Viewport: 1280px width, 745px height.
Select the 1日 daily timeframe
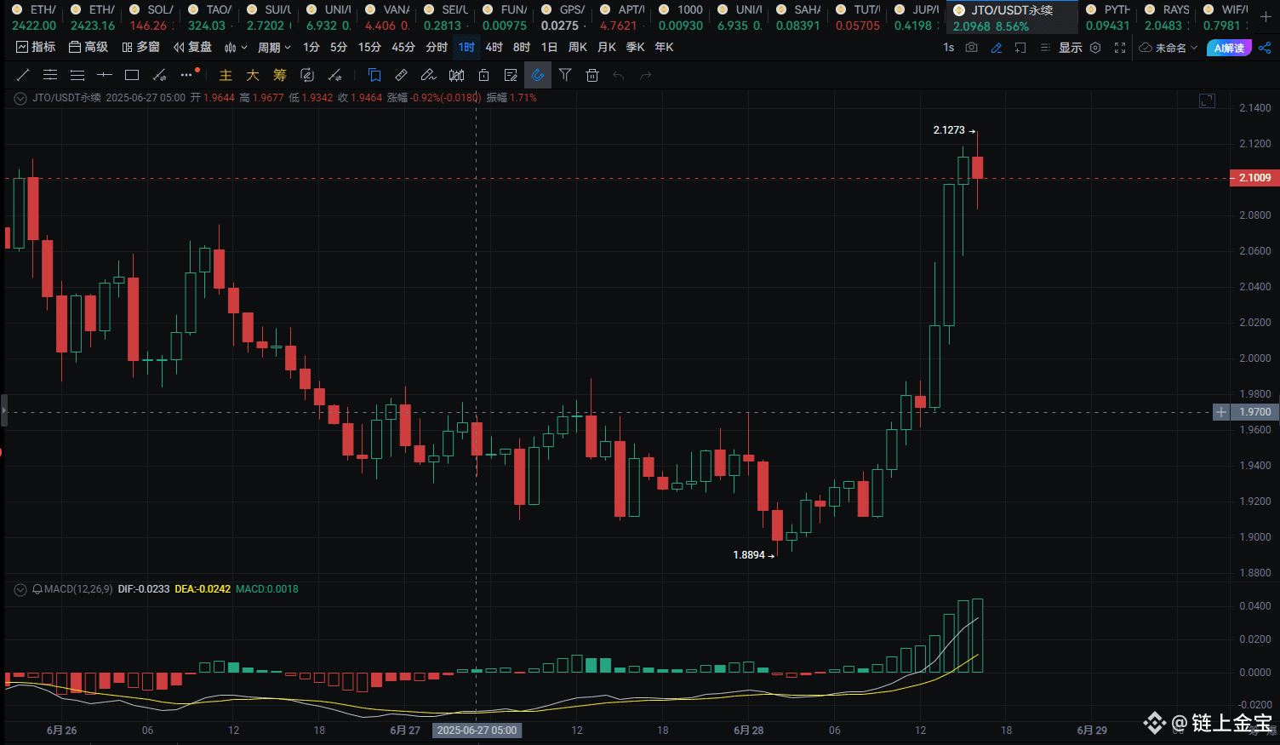point(549,47)
